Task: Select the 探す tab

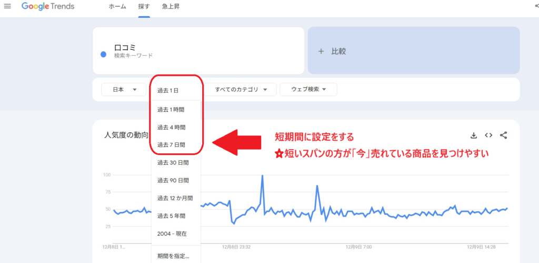Action: pyautogui.click(x=144, y=7)
